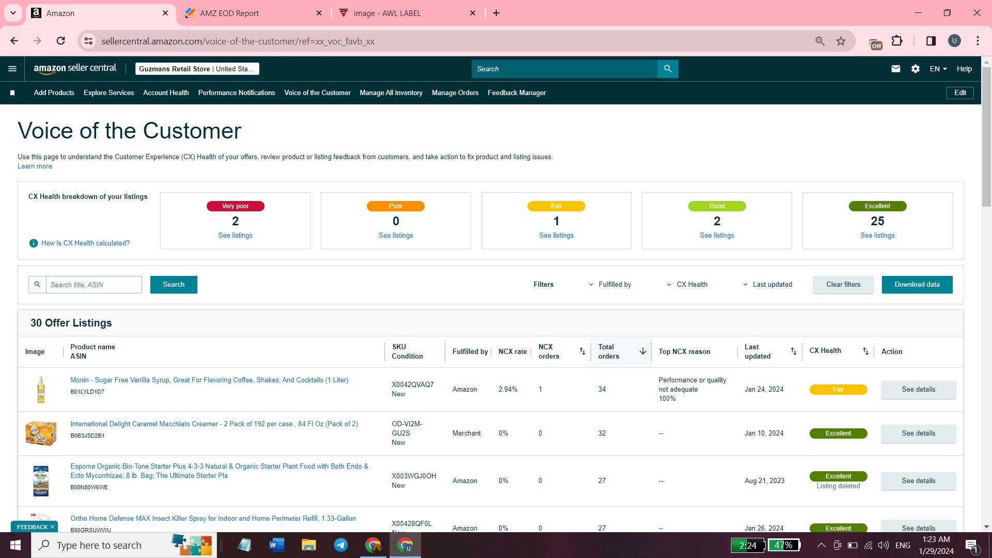Switch to the image - AWL LABEL tab

click(407, 13)
